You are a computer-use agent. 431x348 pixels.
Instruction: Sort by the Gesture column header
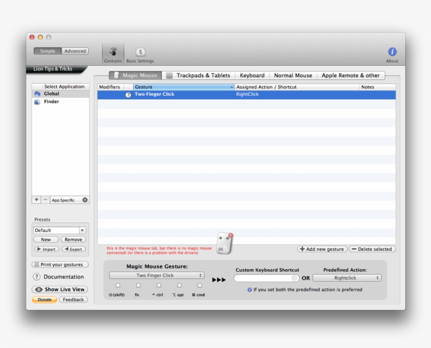click(x=183, y=87)
